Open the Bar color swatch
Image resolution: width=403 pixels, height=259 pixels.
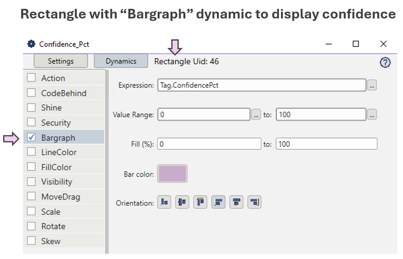point(173,174)
